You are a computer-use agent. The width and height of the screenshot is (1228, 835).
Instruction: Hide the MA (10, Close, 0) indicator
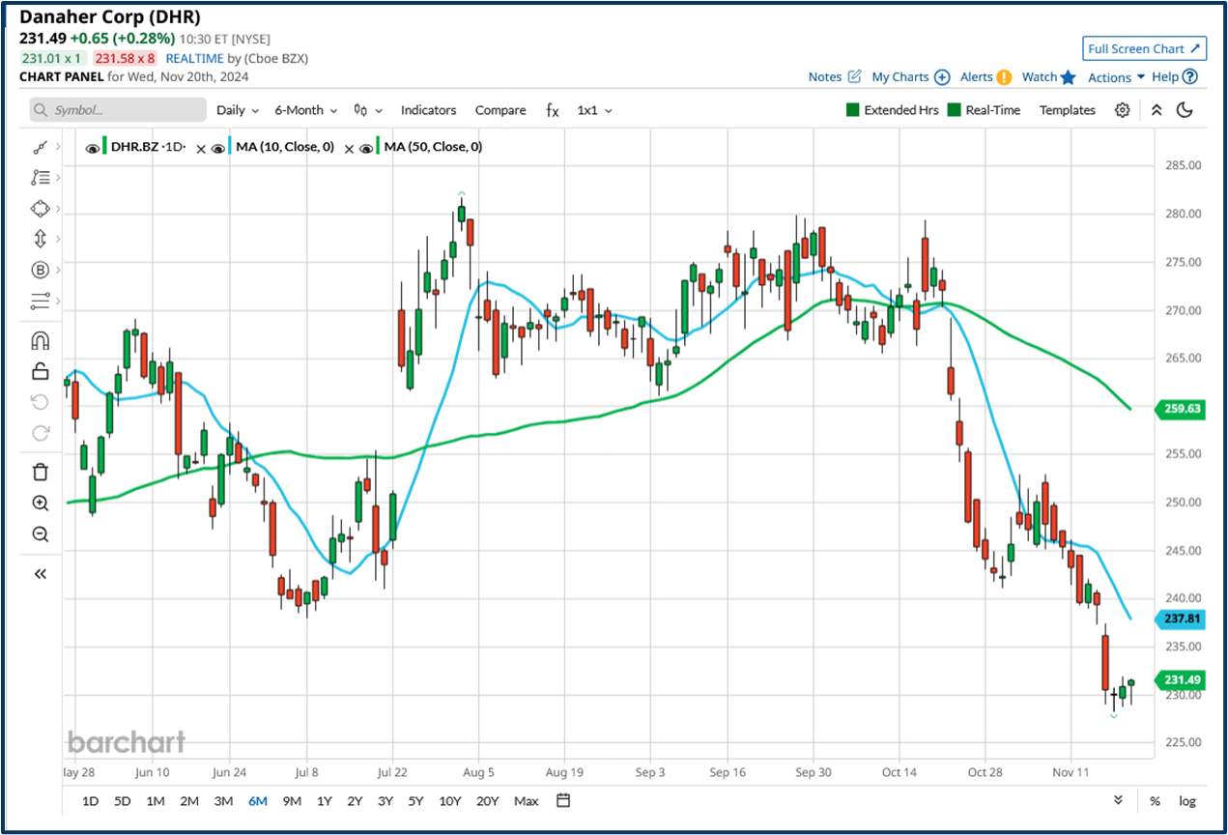(216, 147)
